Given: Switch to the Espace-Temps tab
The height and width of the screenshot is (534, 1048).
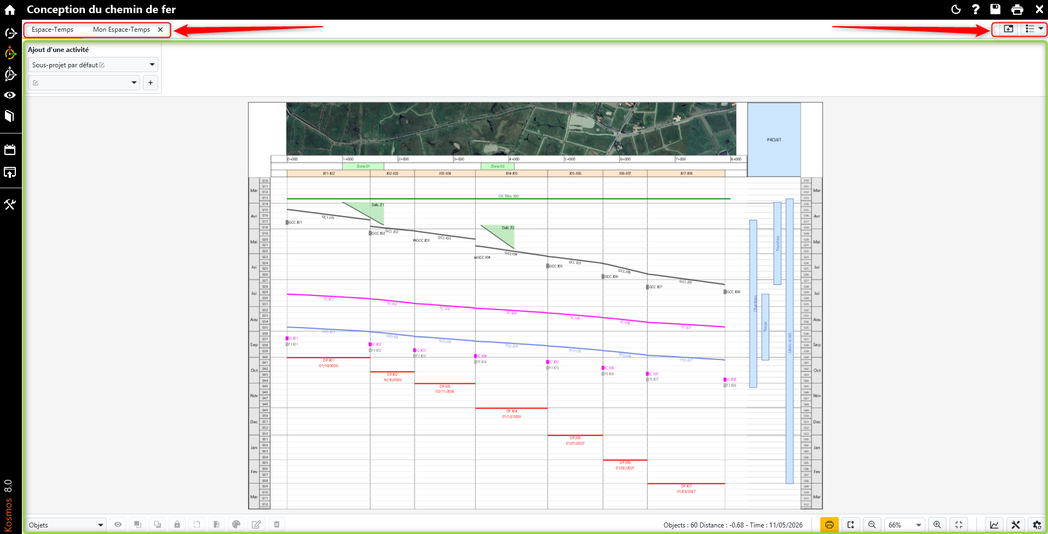Looking at the screenshot, I should (53, 30).
